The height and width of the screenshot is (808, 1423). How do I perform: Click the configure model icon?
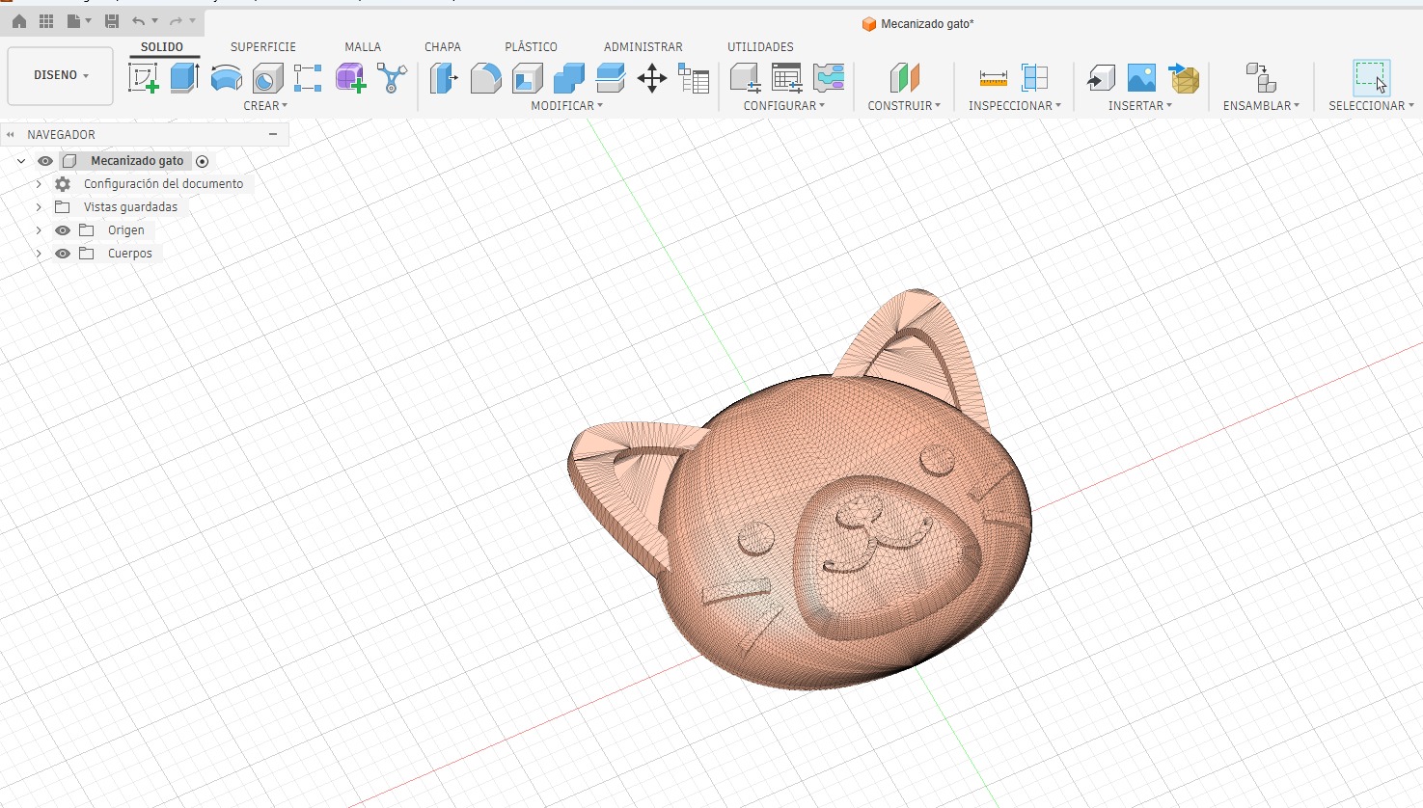click(x=745, y=78)
